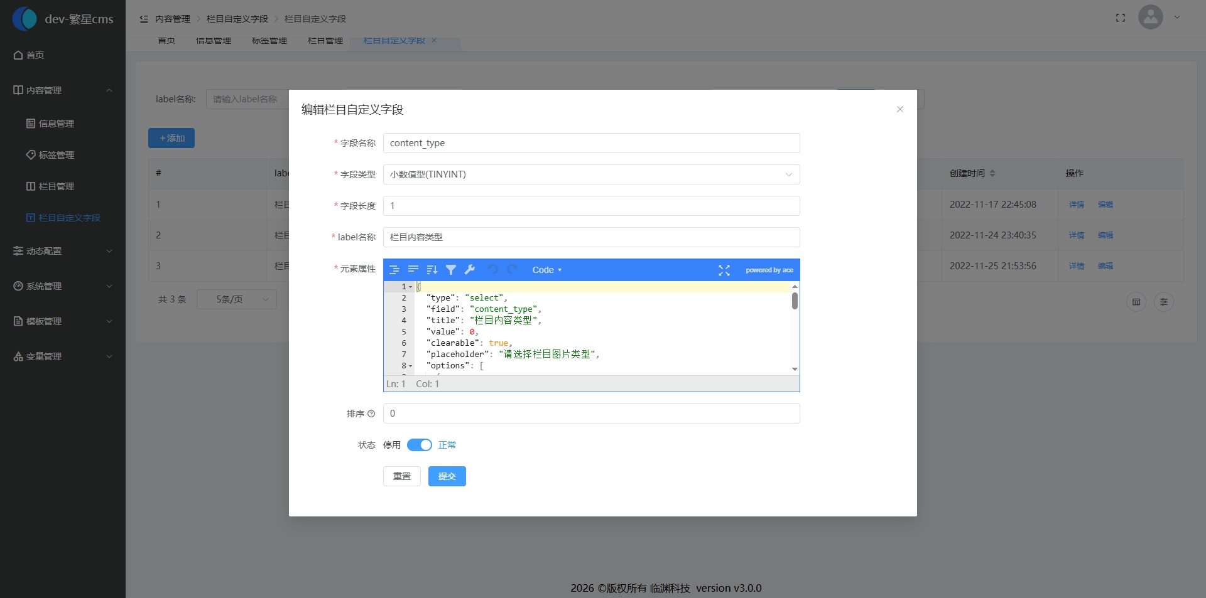Click the compact JSON icon in editor toolbar
Viewport: 1206px width, 598px height.
pos(413,270)
